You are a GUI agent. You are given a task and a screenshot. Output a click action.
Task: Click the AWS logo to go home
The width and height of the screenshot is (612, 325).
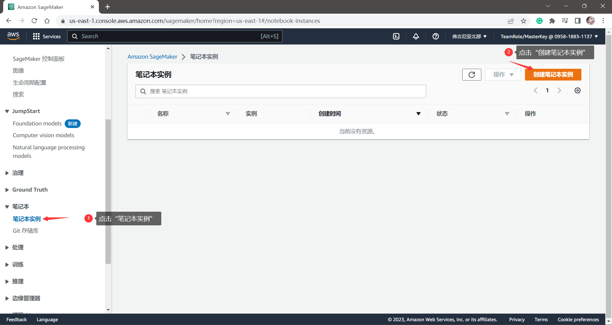13,36
